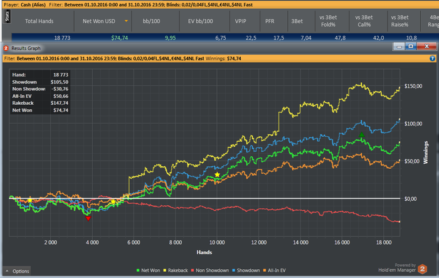The height and width of the screenshot is (278, 439).
Task: Click the Hold'em Manager 2 logo
Action: click(x=422, y=269)
